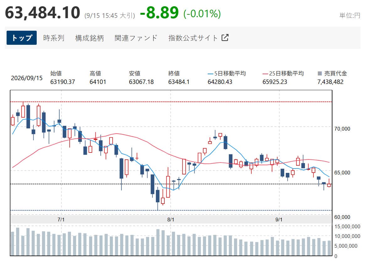
Task: Click the 高値 value 64101
Action: [x=98, y=82]
